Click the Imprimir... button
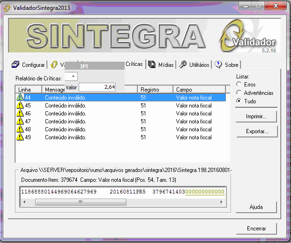The height and width of the screenshot is (243, 291). click(256, 116)
